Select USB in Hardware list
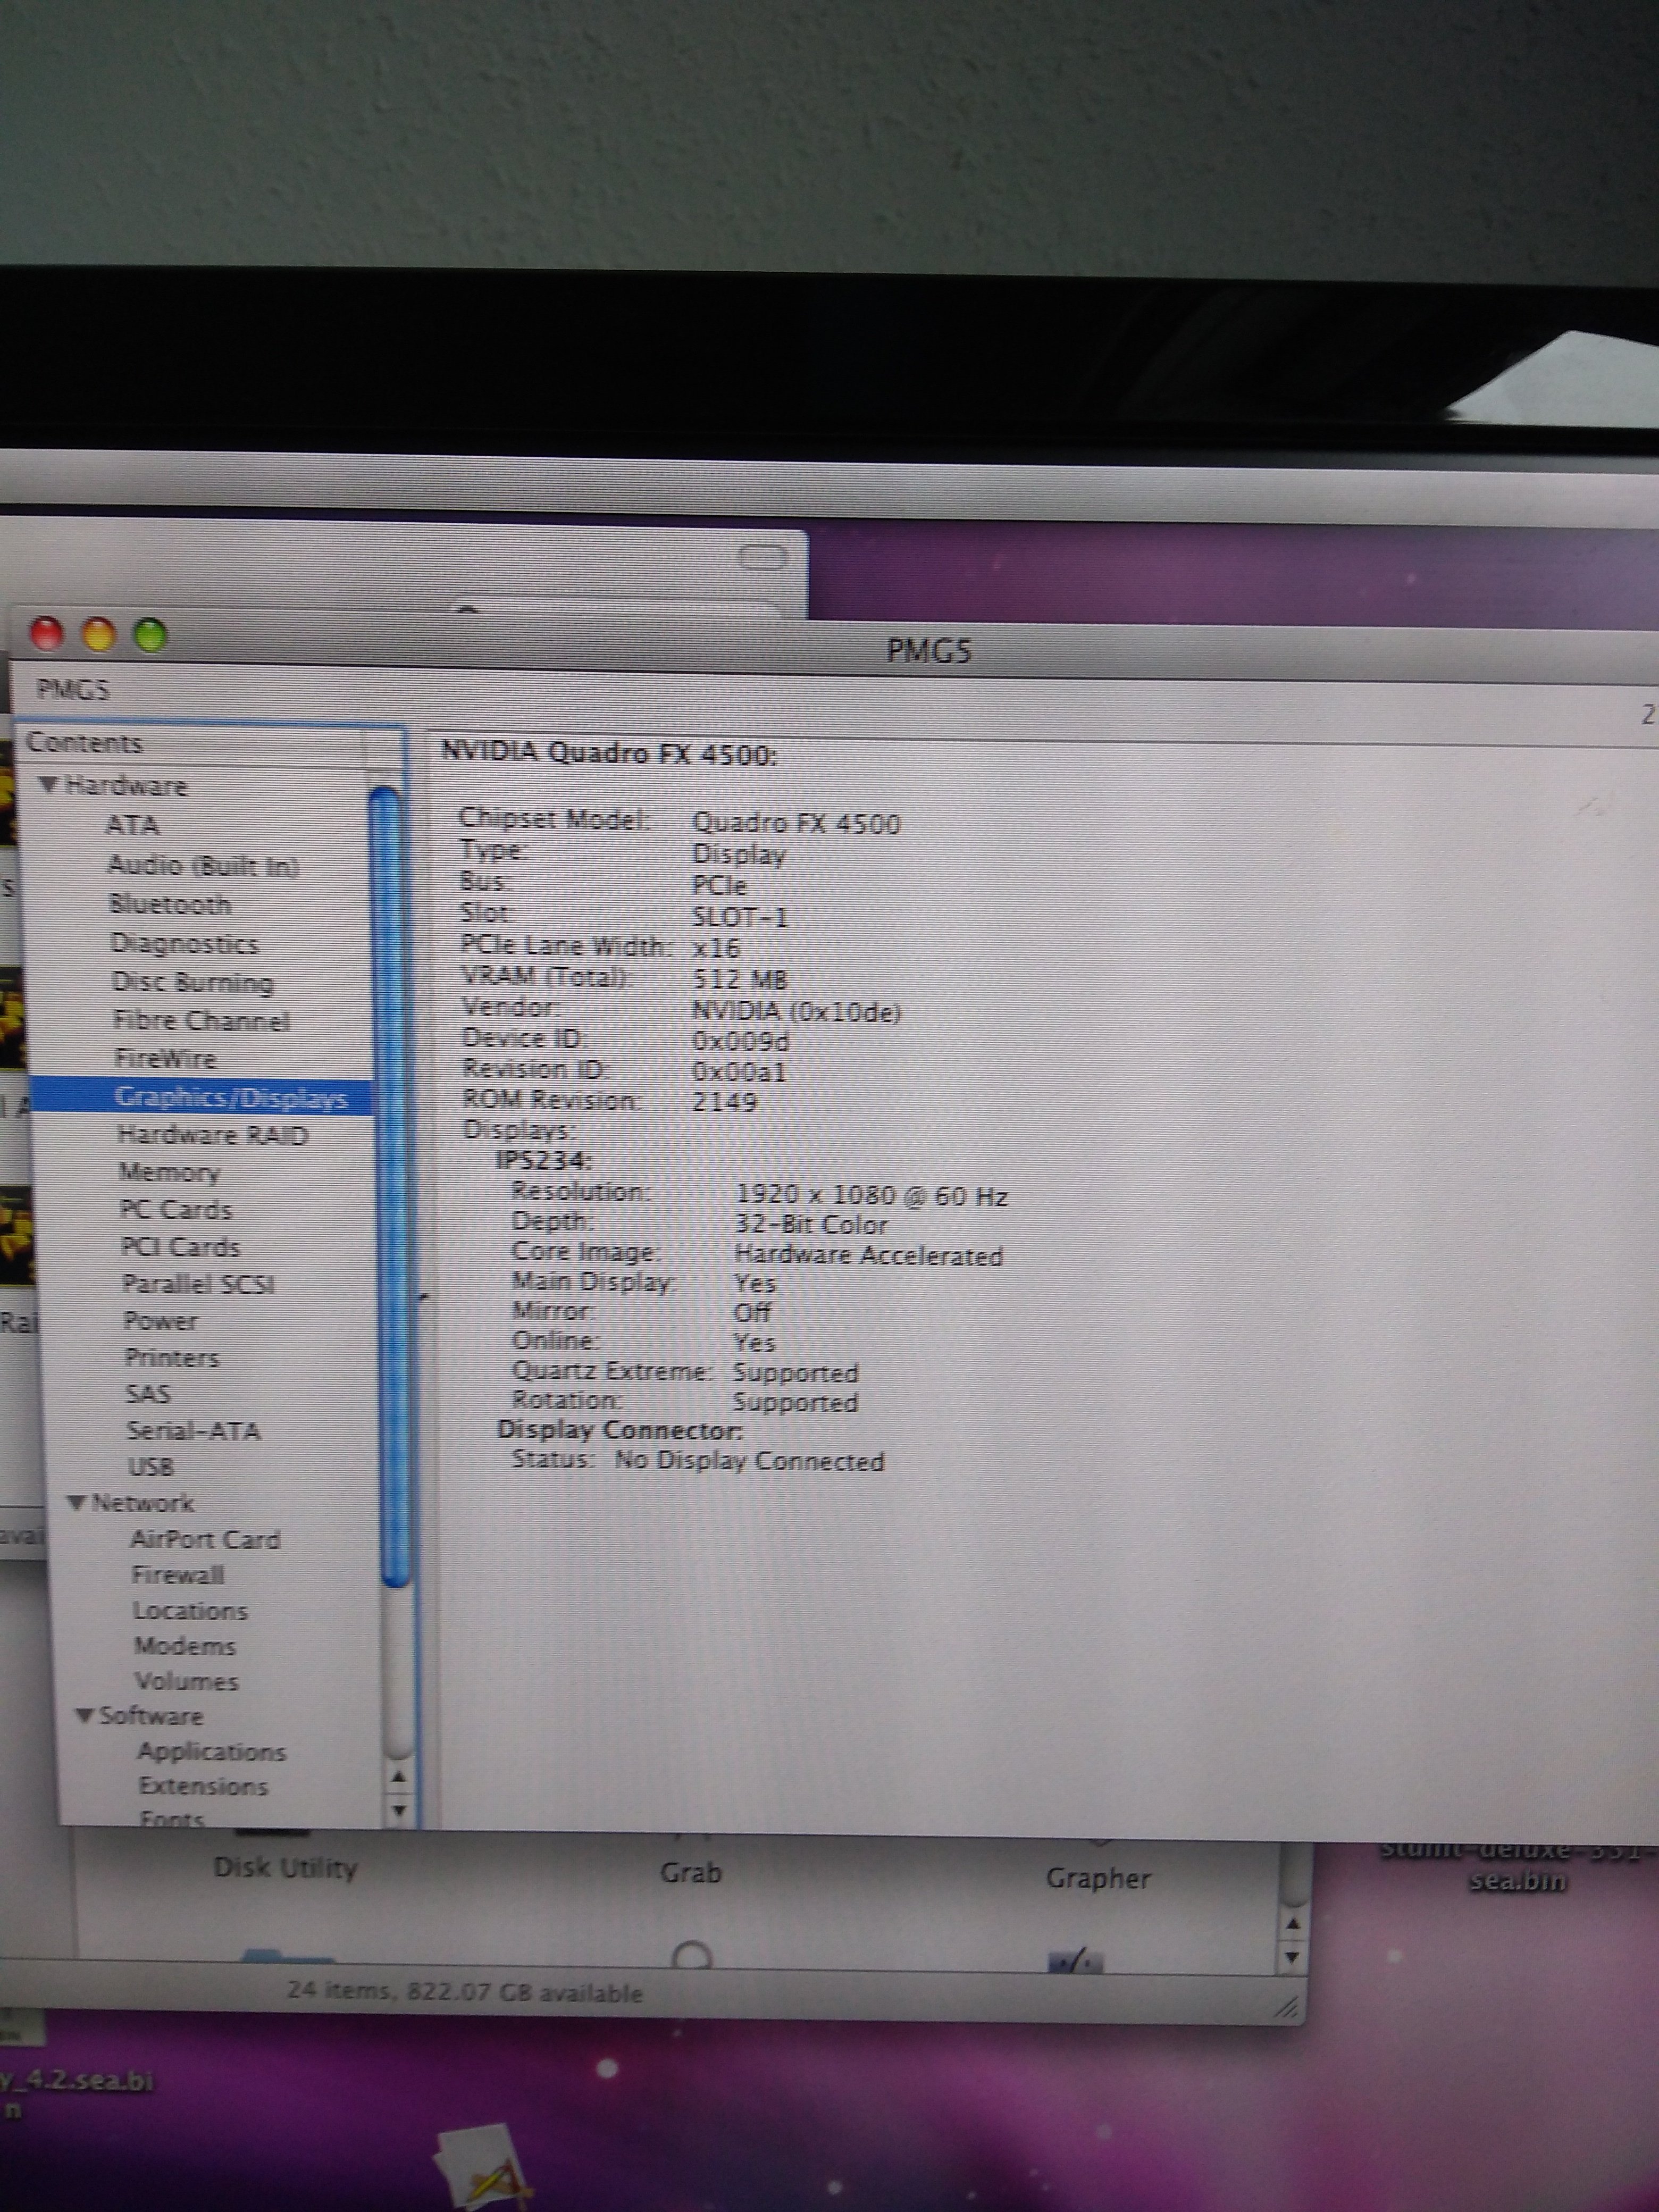Screen dimensions: 1659x2212 pyautogui.click(x=150, y=1467)
